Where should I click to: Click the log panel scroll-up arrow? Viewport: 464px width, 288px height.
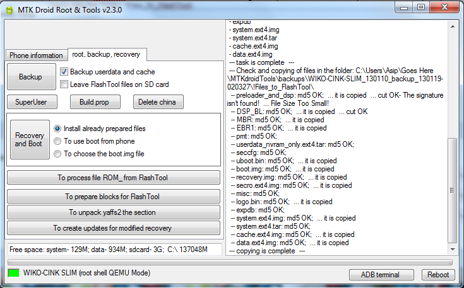(x=453, y=25)
